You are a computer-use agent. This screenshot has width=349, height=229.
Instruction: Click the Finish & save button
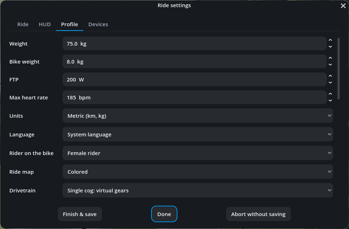80,214
